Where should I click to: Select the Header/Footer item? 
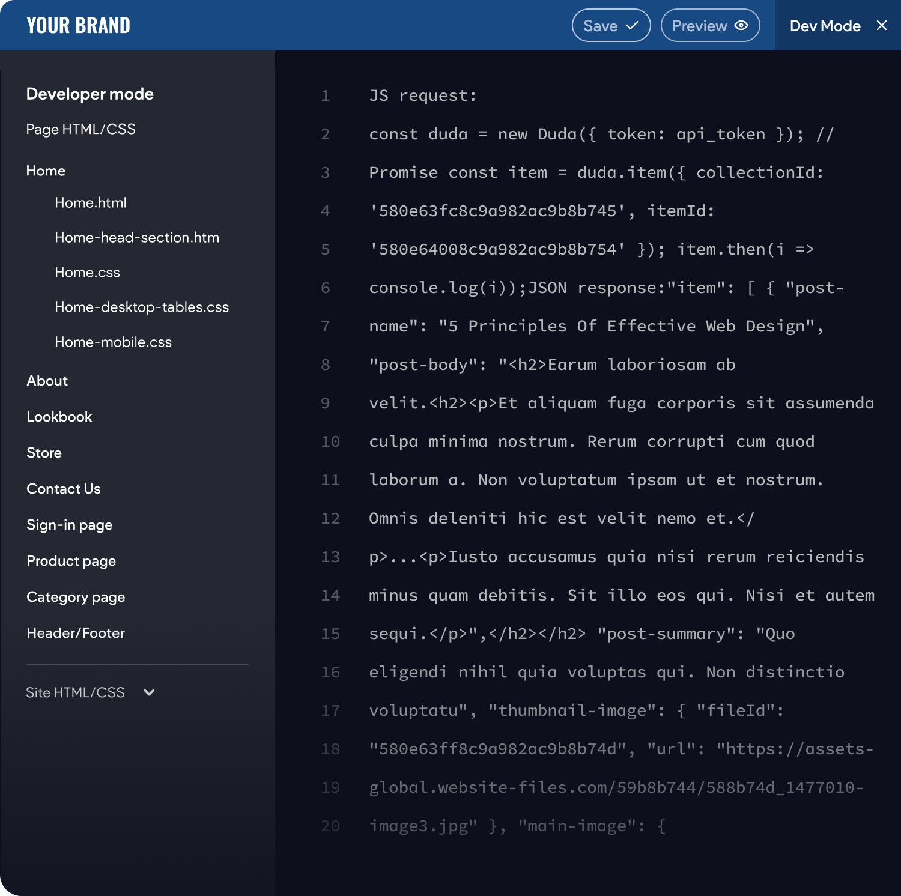tap(76, 633)
